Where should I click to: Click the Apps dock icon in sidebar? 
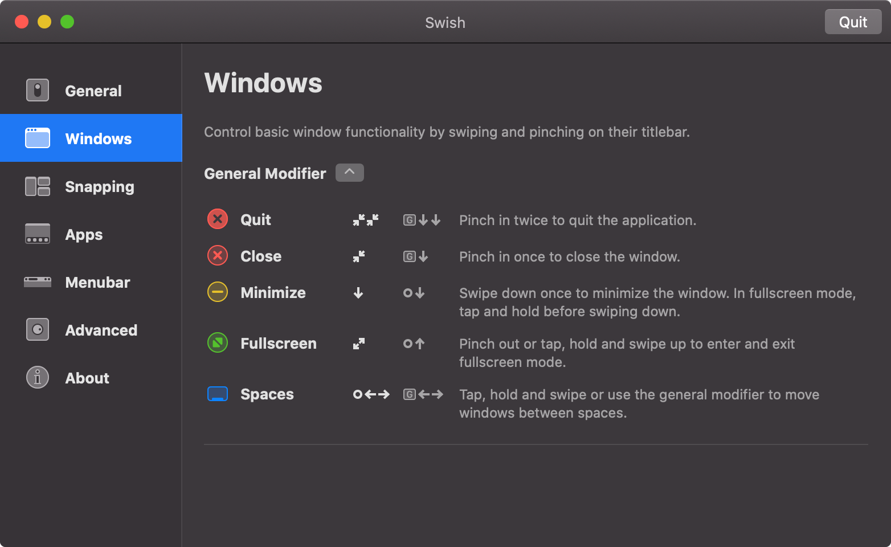tap(38, 234)
